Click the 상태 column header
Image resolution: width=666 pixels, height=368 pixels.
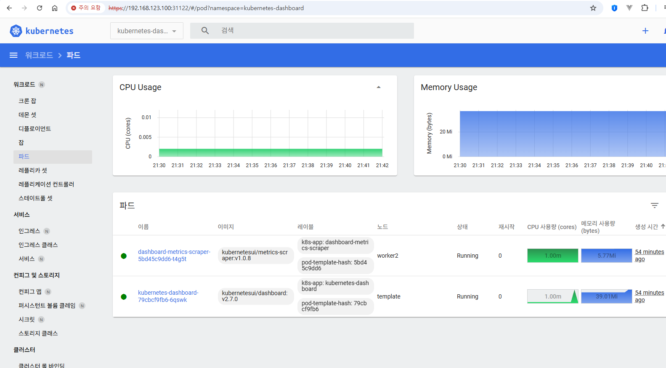pos(462,227)
